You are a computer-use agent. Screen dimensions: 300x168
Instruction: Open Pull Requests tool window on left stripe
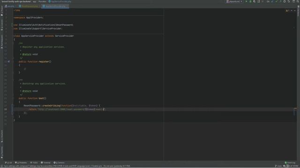[x=2, y=42]
